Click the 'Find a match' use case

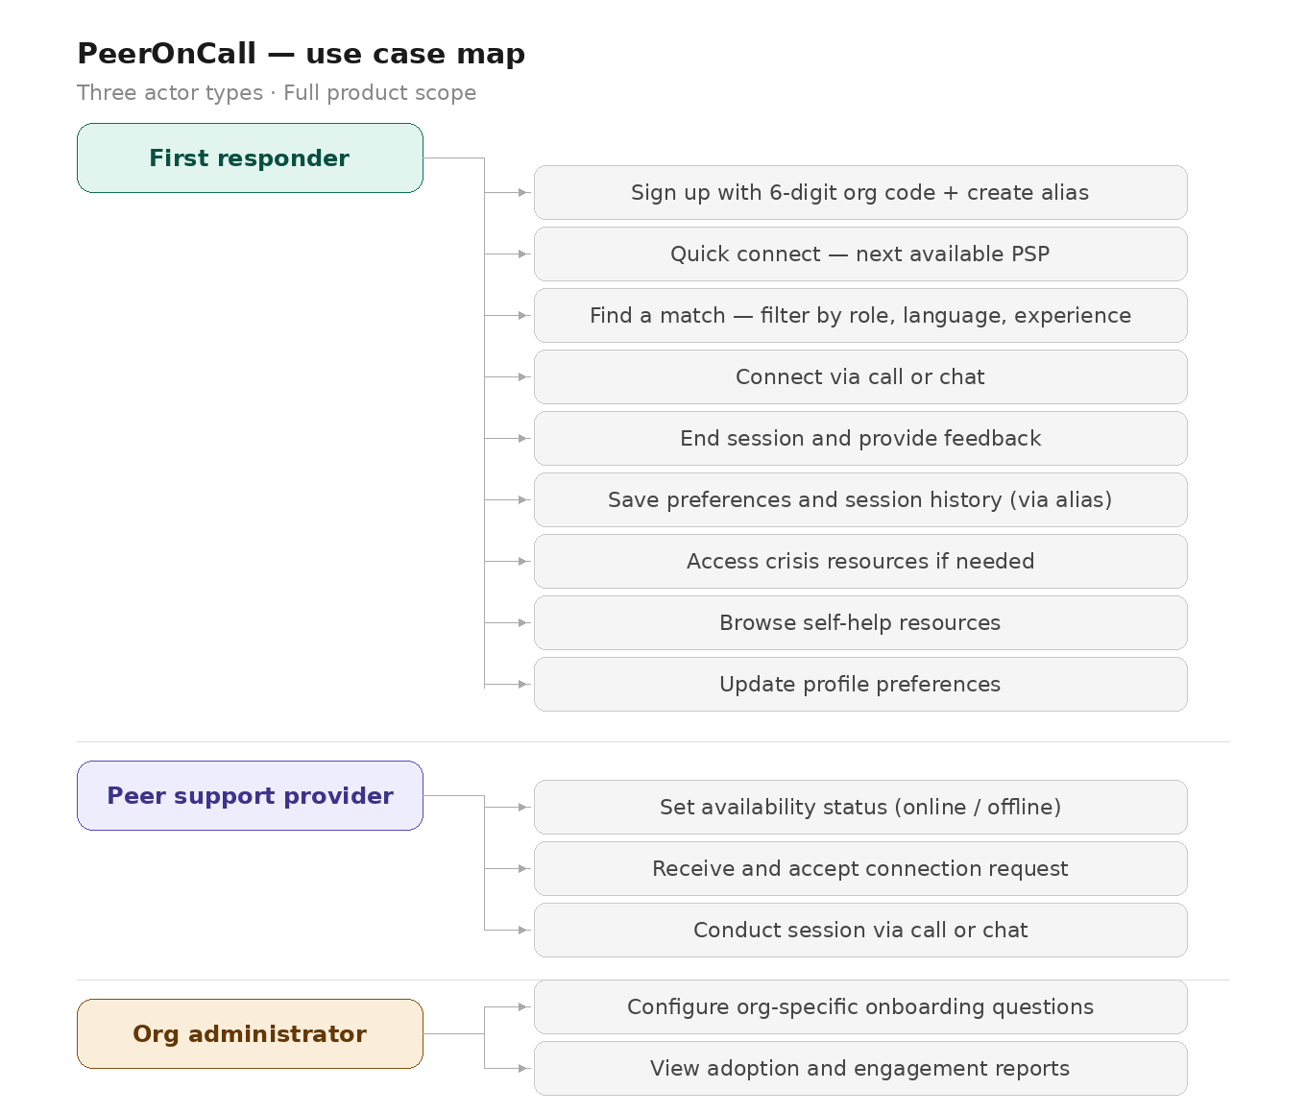pyautogui.click(x=860, y=316)
